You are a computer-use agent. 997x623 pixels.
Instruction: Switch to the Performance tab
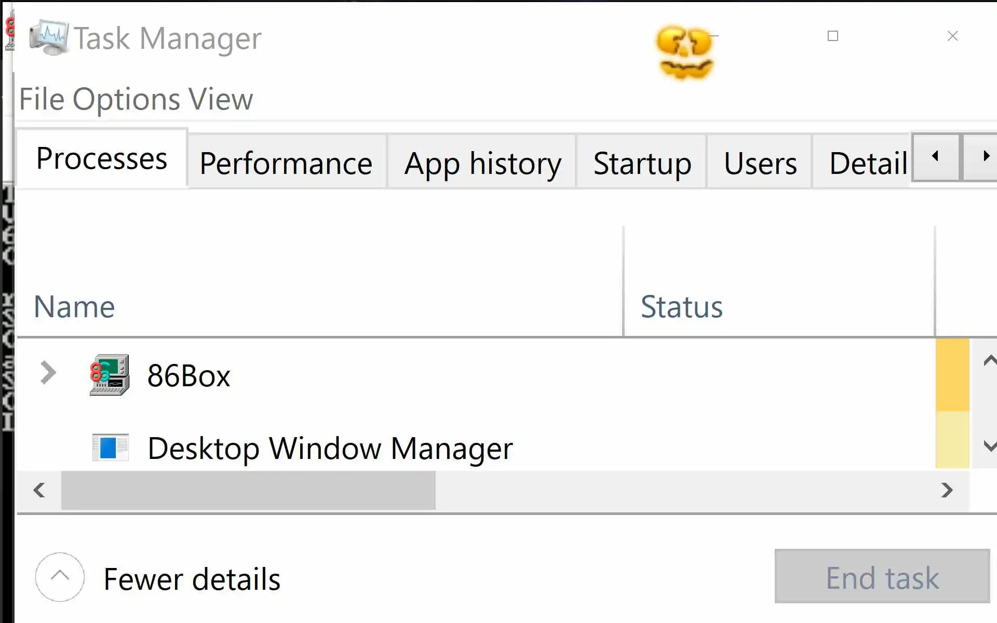pyautogui.click(x=286, y=163)
